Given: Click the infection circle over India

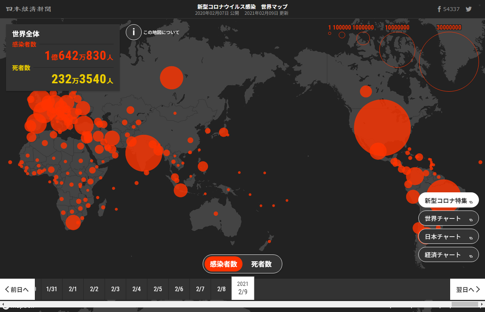Looking at the screenshot, I should tap(144, 153).
